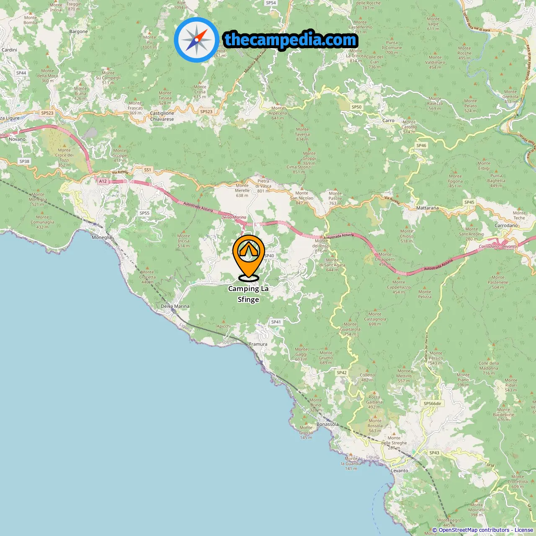The width and height of the screenshot is (536, 536).
Task: Select the Camping La Sfinge label
Action: click(248, 294)
